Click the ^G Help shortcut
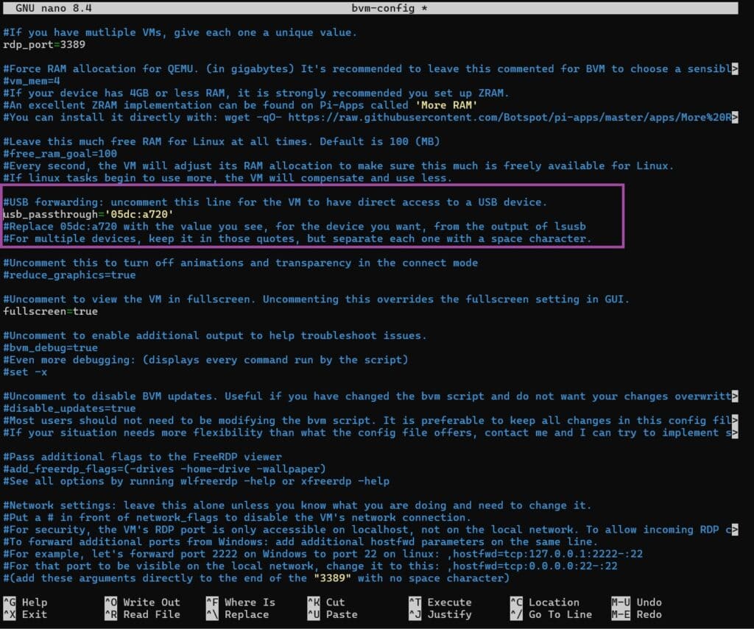 [x=27, y=602]
